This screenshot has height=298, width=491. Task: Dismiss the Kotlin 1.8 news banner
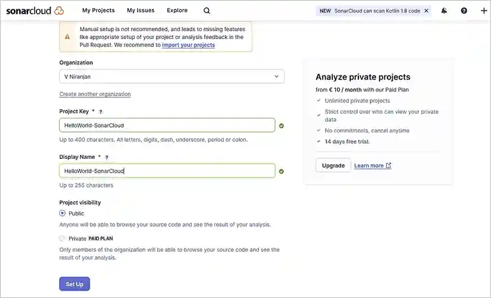426,11
